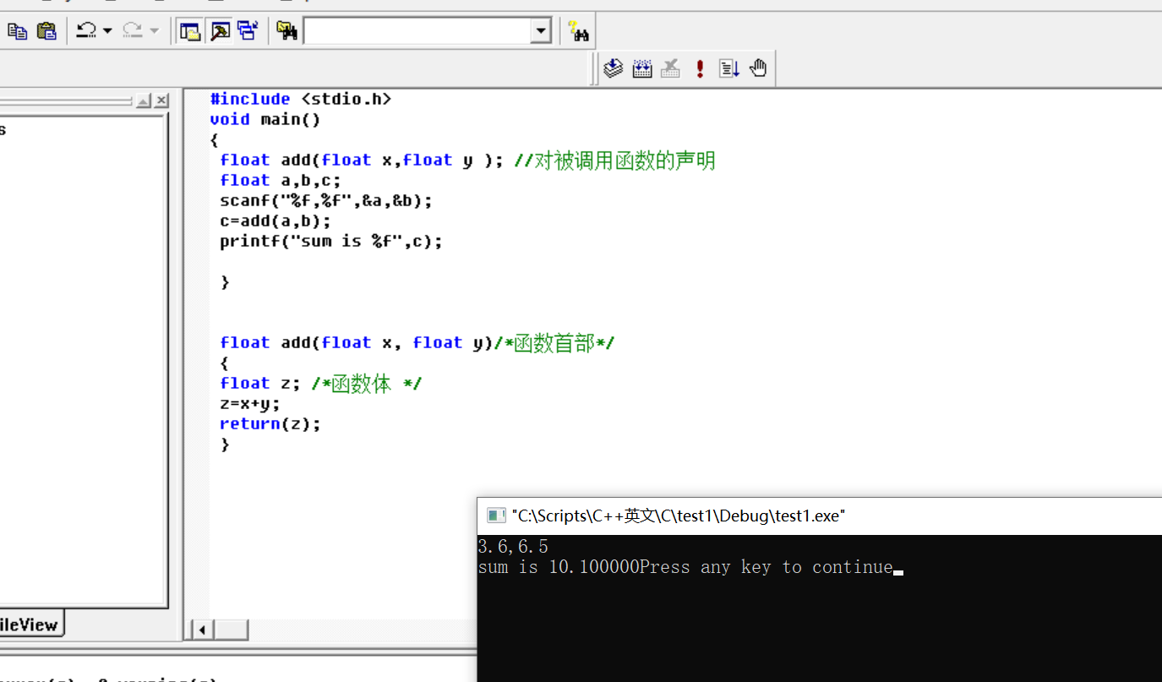
Task: Click the printf("sum is %f",c); line
Action: 331,241
